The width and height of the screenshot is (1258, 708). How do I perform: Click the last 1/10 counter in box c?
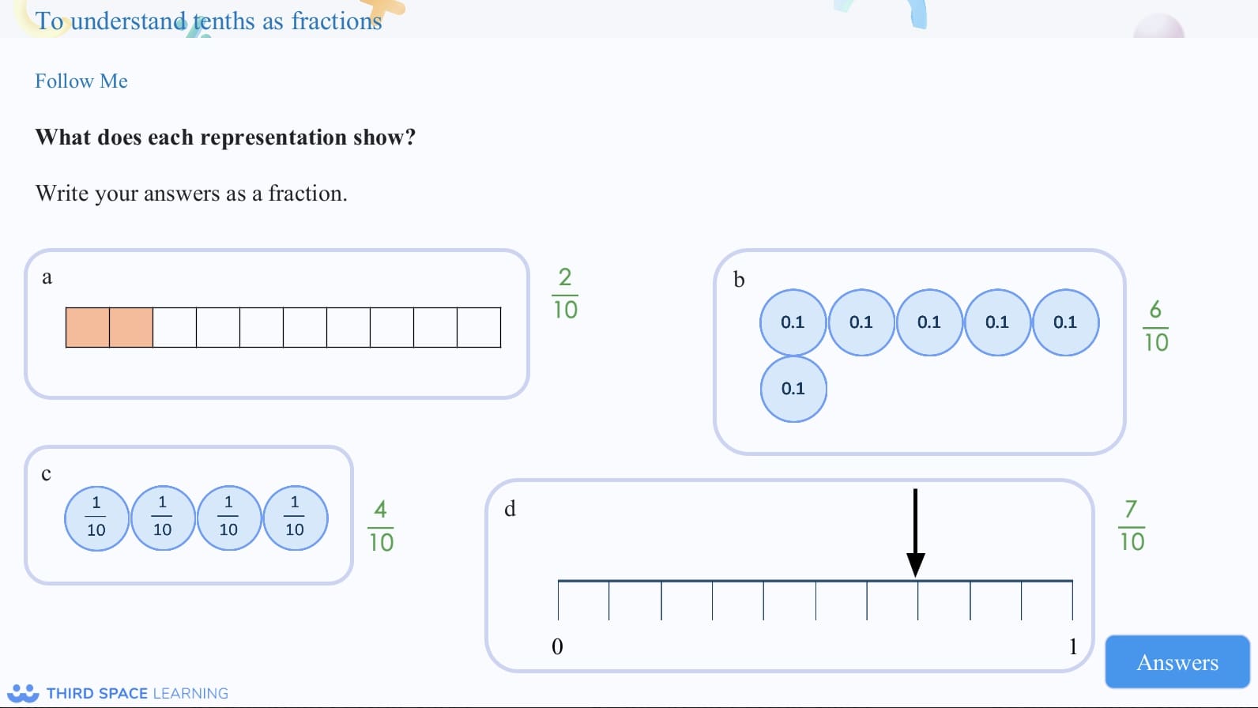[295, 518]
